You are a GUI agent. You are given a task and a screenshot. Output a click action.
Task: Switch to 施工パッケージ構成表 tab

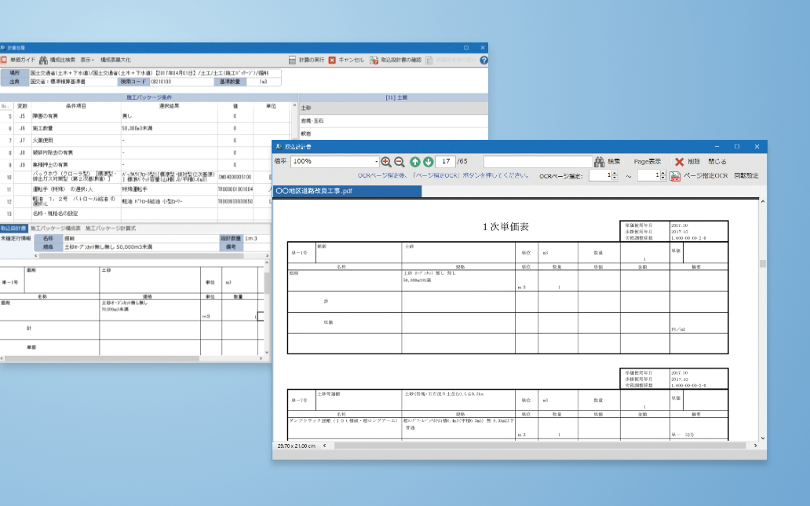point(56,228)
